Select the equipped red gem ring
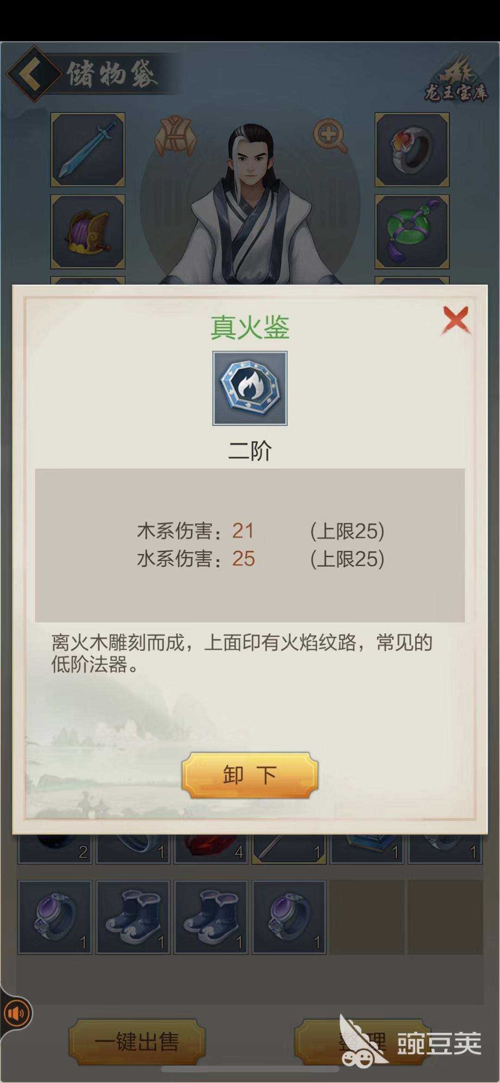The width and height of the screenshot is (500, 1083). pyautogui.click(x=412, y=150)
